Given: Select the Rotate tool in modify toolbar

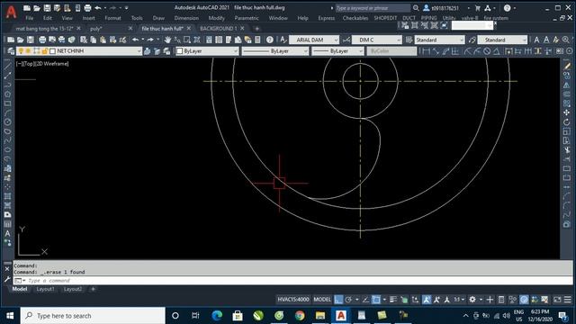Looking at the screenshot, I should (567, 122).
